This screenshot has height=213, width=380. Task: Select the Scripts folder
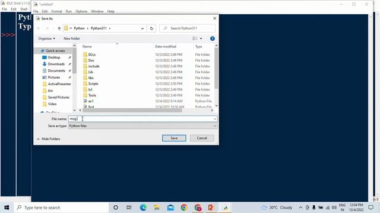pyautogui.click(x=93, y=83)
